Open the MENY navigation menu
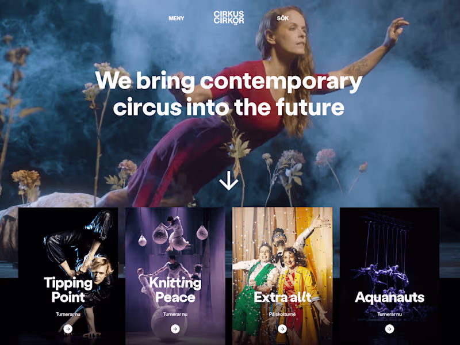Image resolution: width=460 pixels, height=345 pixels. coord(177,18)
